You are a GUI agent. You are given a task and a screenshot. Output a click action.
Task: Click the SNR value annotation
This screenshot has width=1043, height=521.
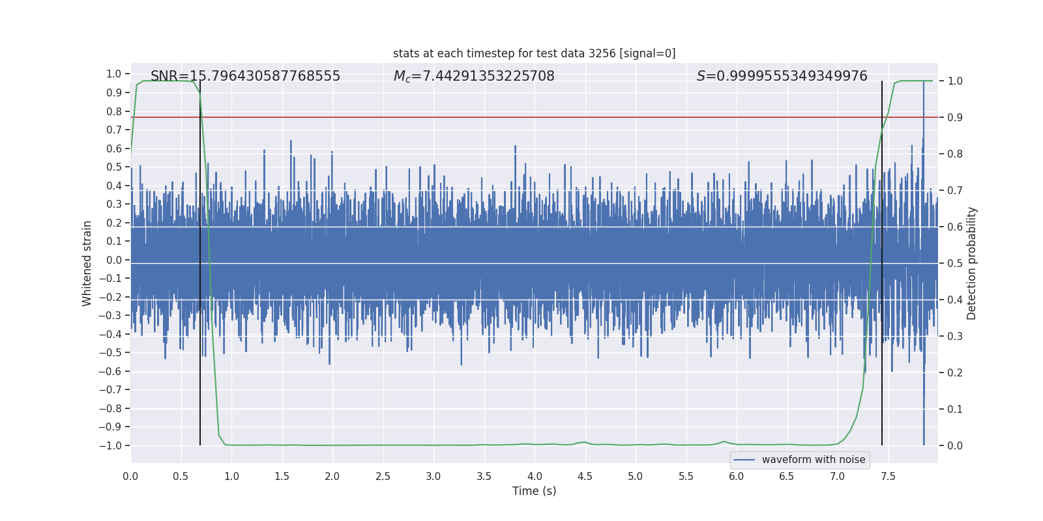245,76
